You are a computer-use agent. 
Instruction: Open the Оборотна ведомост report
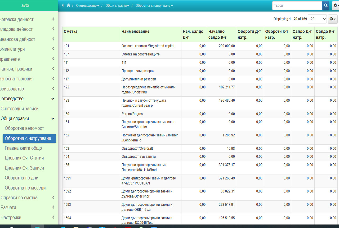24,128
